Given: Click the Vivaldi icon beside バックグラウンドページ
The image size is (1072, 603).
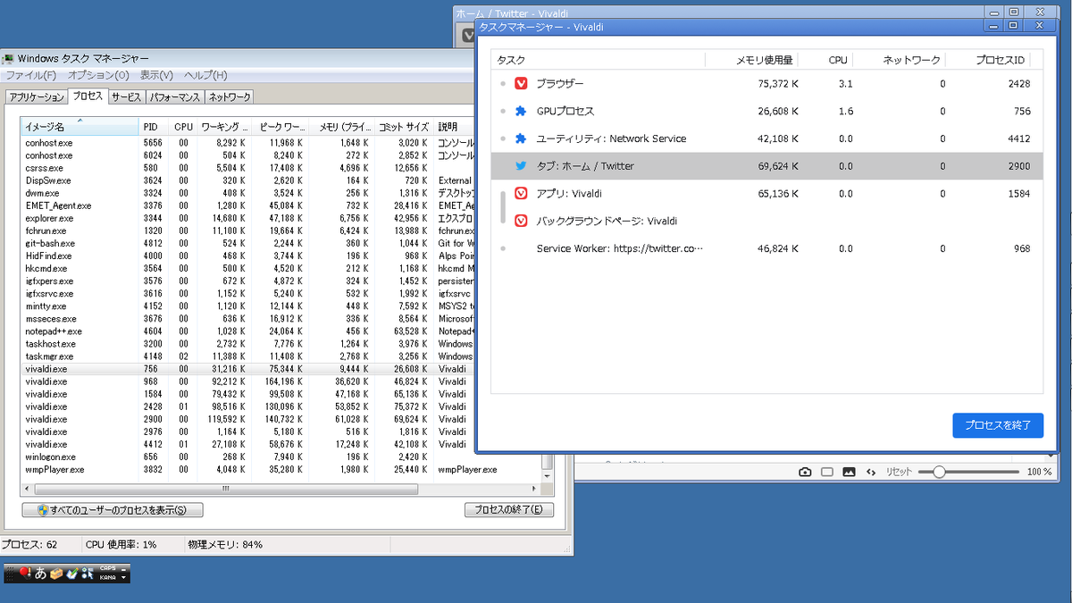Looking at the screenshot, I should pos(521,221).
